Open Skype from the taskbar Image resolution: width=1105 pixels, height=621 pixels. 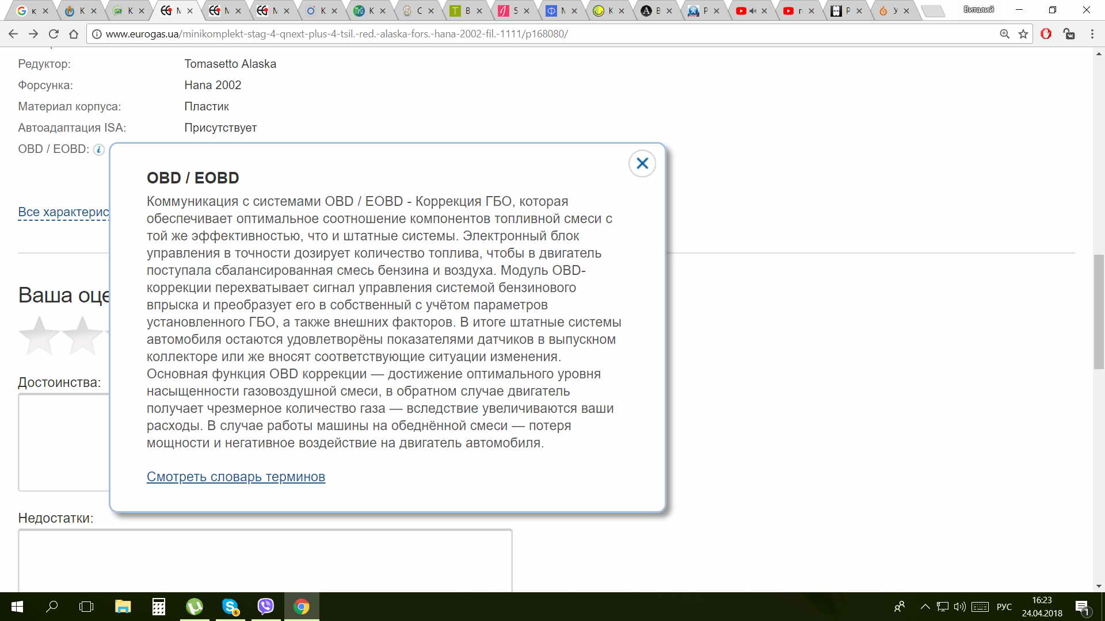(230, 606)
